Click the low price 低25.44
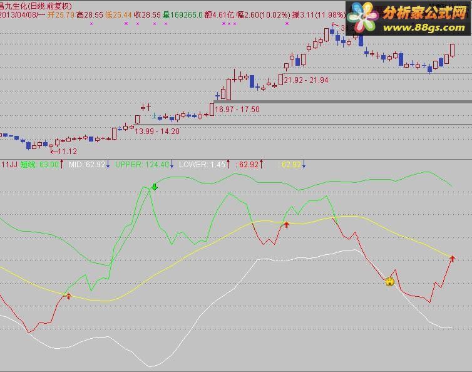The image size is (472, 372). click(118, 15)
